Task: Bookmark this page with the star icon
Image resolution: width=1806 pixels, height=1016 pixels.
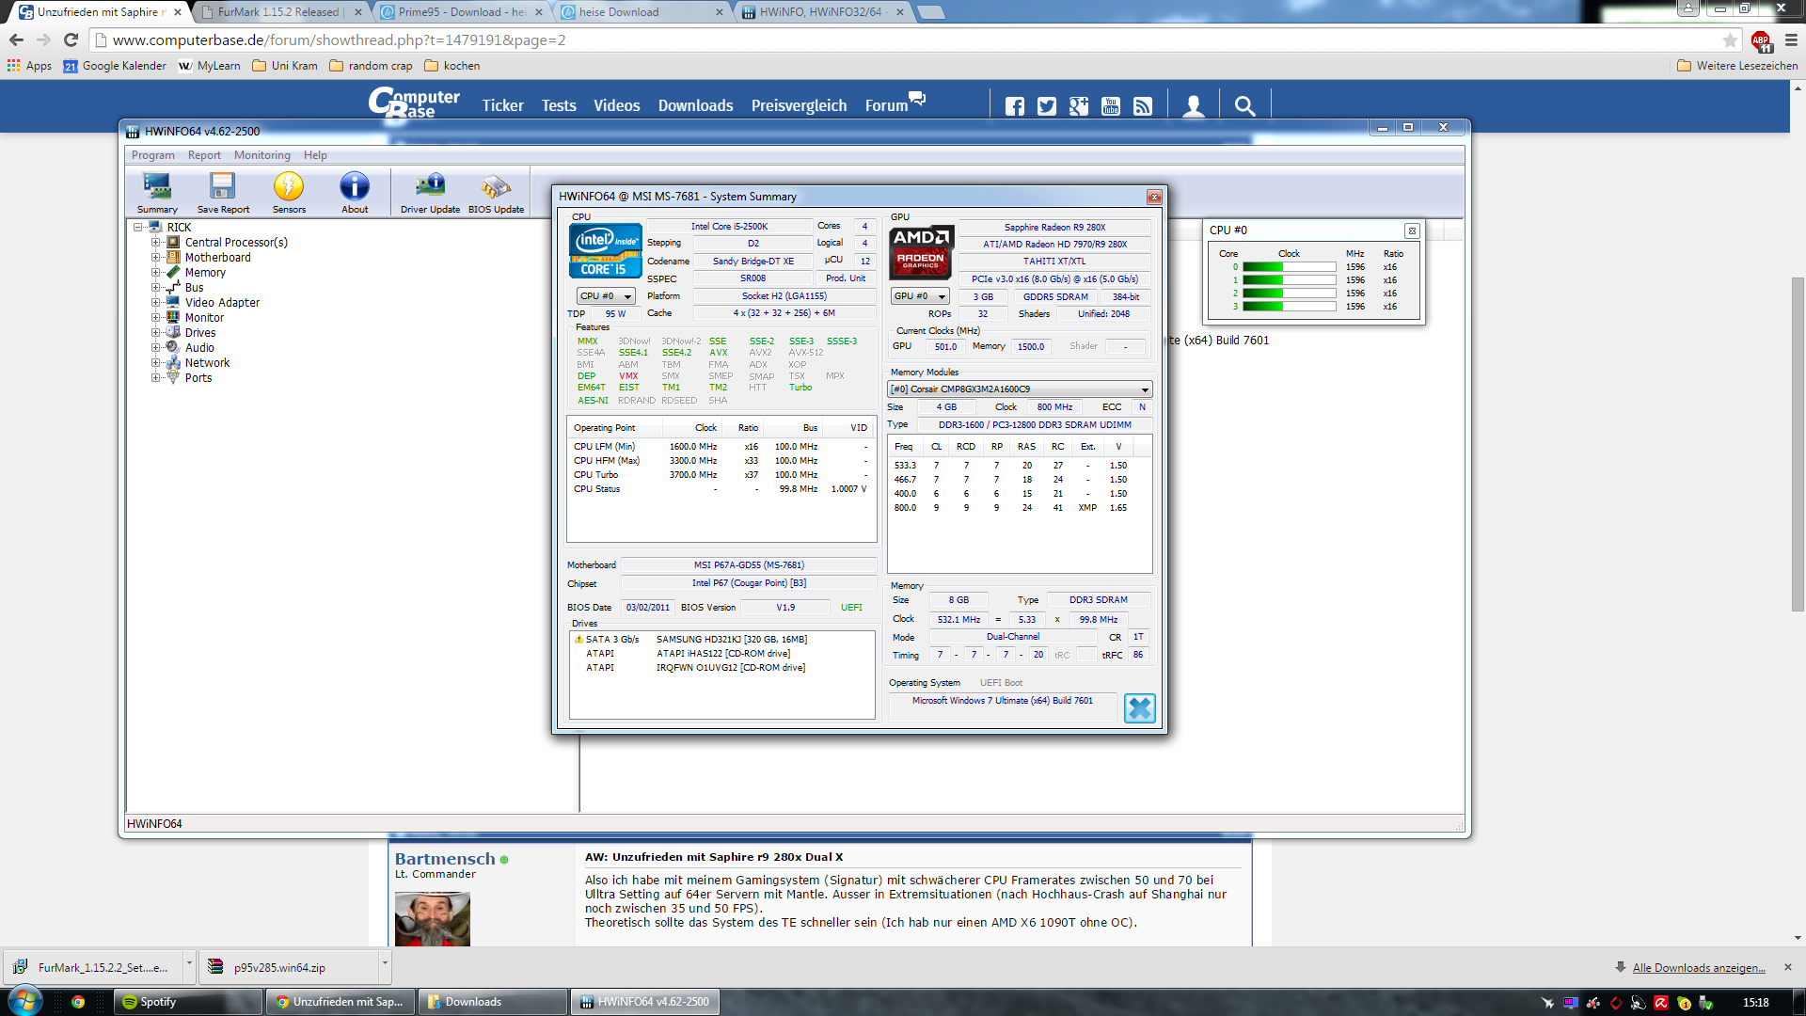Action: 1730,40
